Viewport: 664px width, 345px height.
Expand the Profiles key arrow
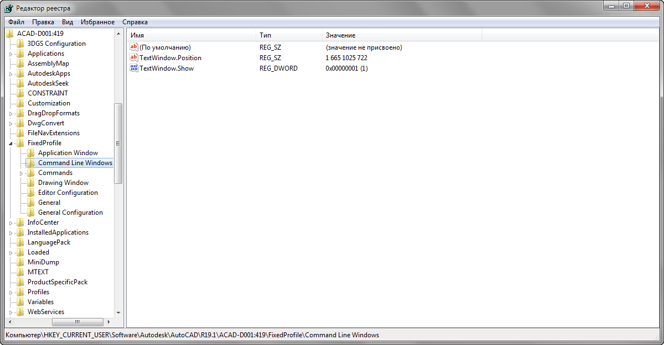(x=11, y=293)
